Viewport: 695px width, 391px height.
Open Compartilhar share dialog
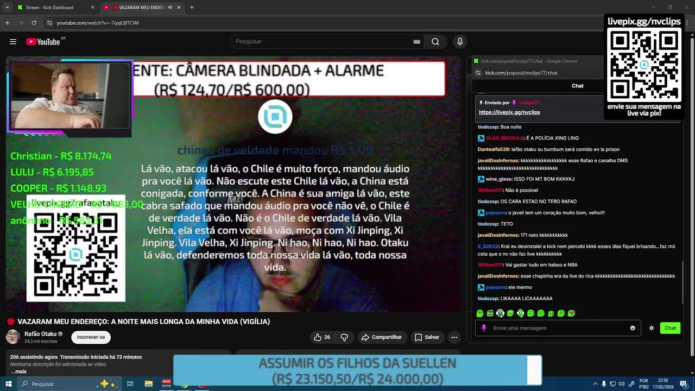[x=382, y=337]
